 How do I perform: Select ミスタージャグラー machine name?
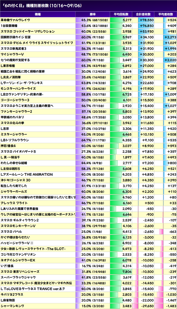tap(14, 134)
